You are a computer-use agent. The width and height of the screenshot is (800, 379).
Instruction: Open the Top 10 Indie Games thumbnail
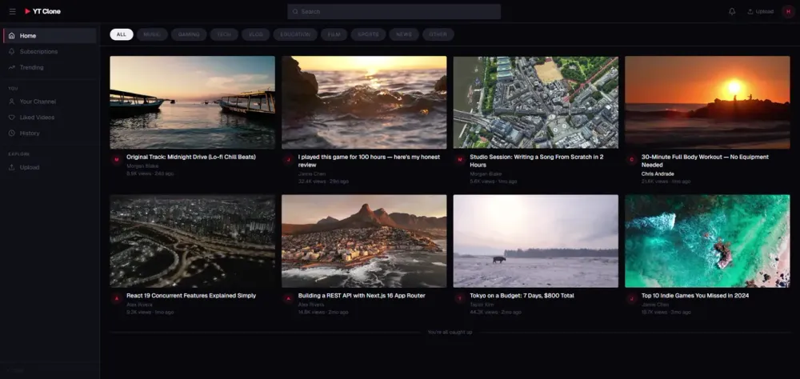(707, 241)
